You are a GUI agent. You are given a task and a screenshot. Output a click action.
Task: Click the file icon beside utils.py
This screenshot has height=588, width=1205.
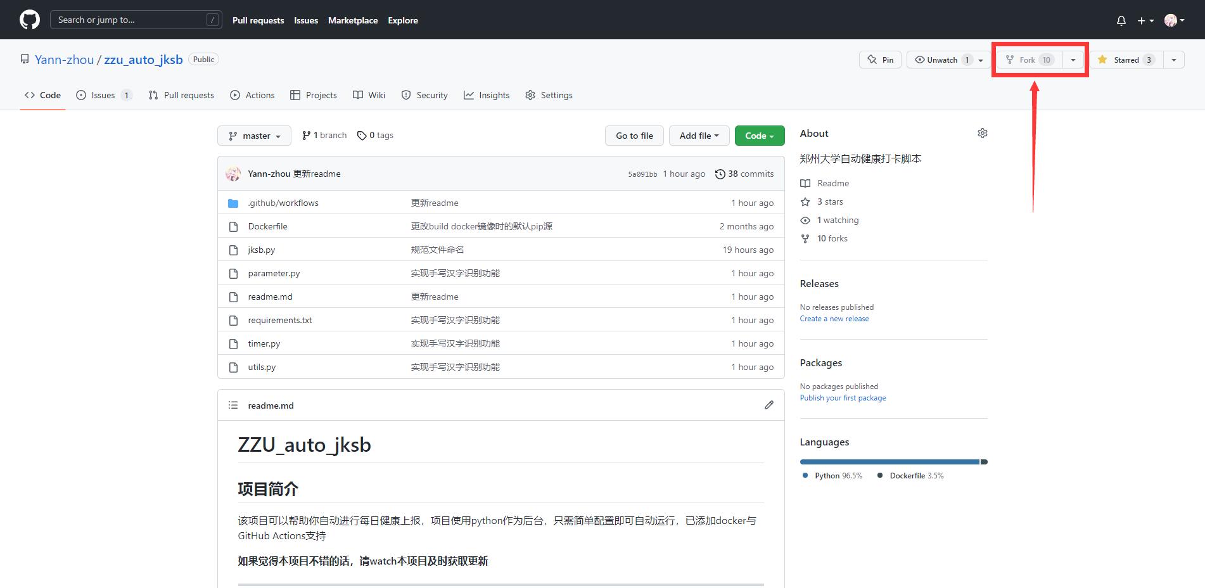tap(233, 367)
